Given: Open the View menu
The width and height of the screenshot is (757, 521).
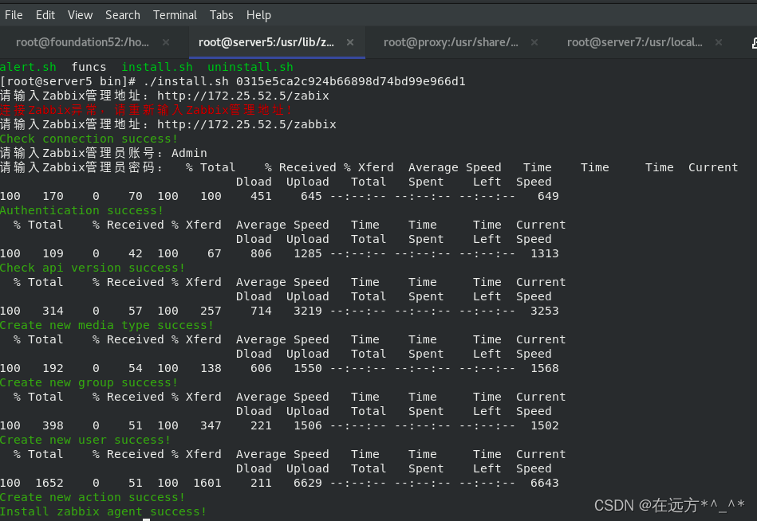Looking at the screenshot, I should click(x=80, y=15).
